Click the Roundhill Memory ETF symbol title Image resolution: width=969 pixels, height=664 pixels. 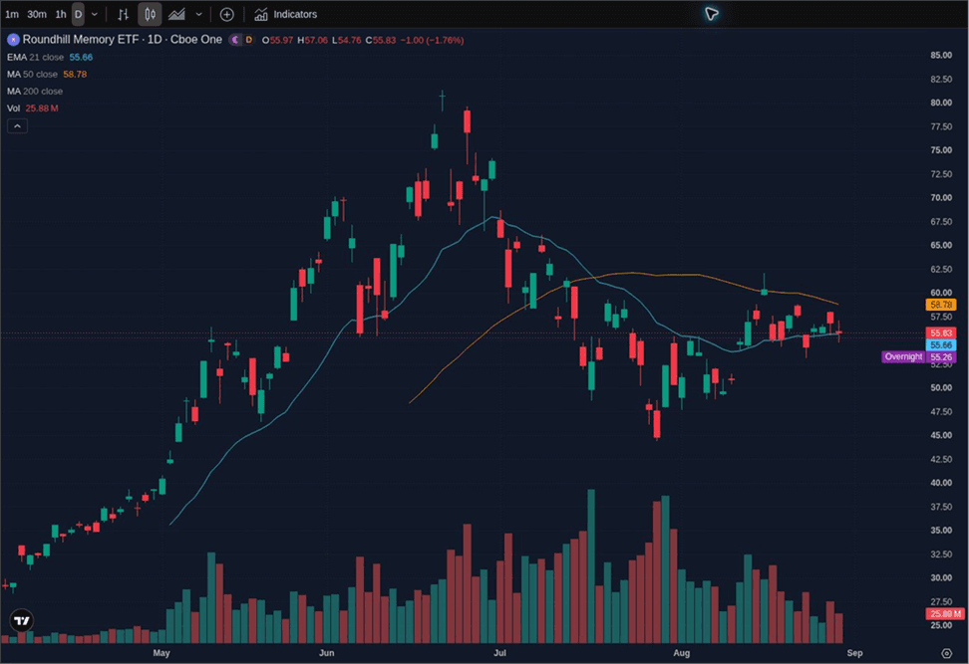tap(123, 40)
